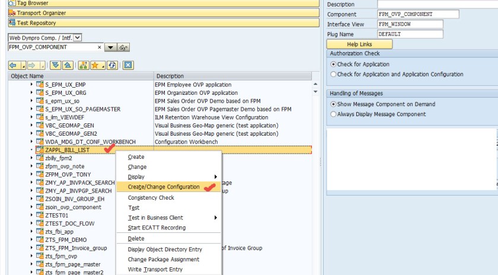Select Always Display Message Component option
This screenshot has width=498, height=275.
pyautogui.click(x=333, y=114)
